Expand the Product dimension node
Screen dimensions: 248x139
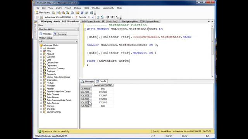(41, 83)
